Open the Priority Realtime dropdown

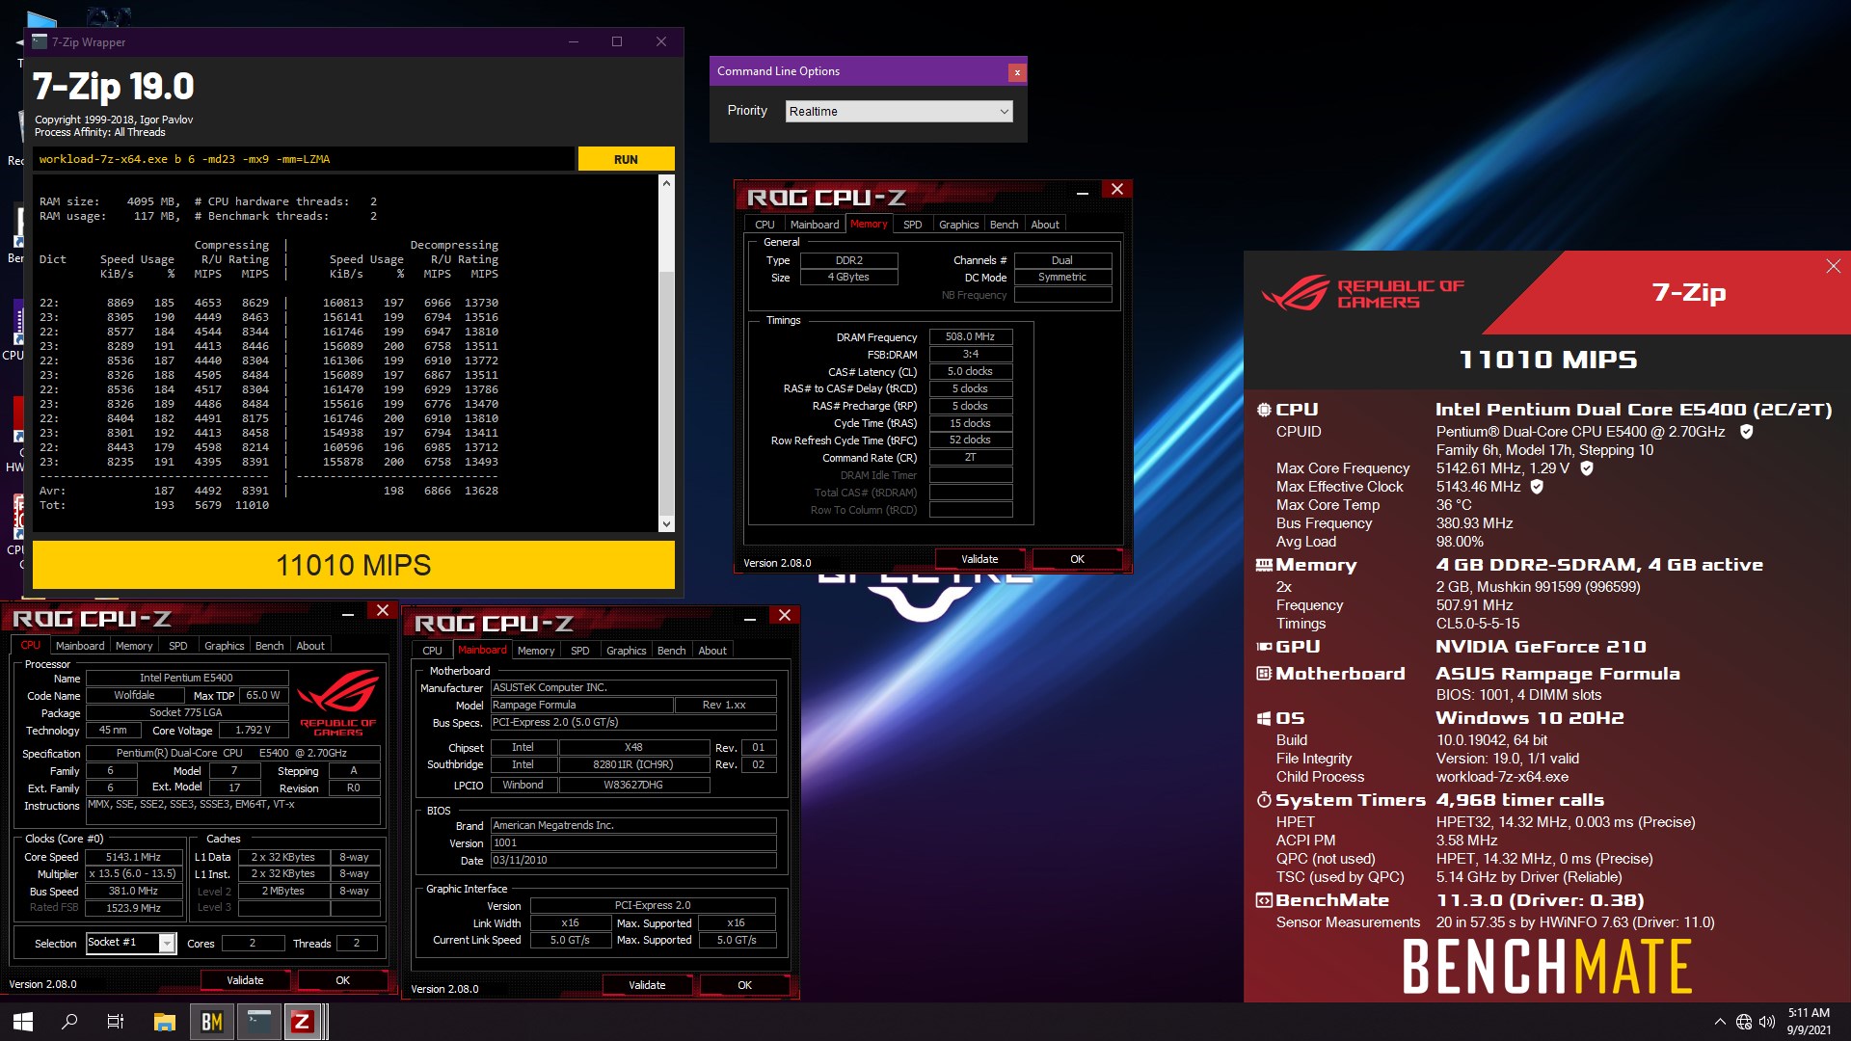tap(899, 112)
